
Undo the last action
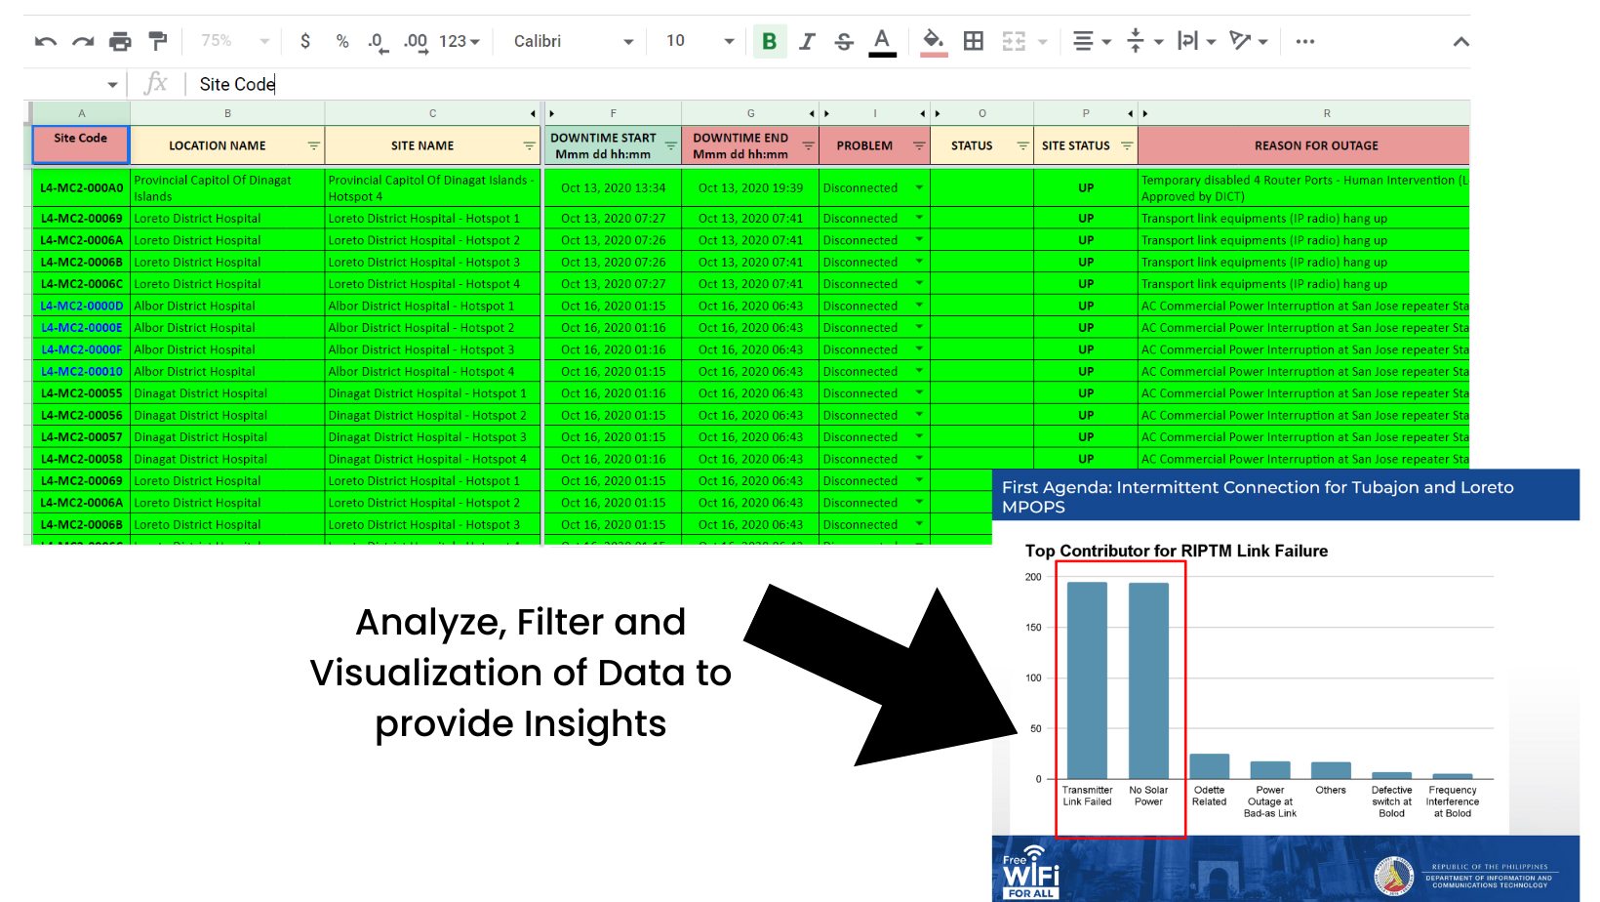pyautogui.click(x=45, y=41)
